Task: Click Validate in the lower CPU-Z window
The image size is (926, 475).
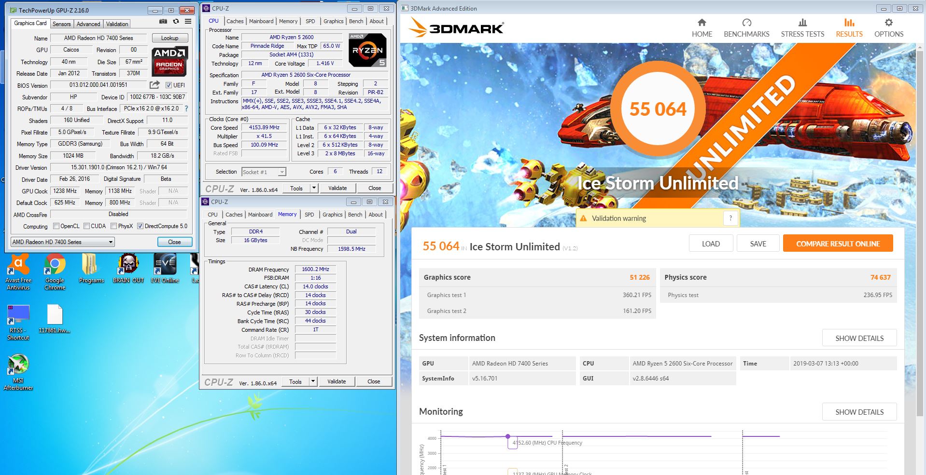Action: click(337, 381)
